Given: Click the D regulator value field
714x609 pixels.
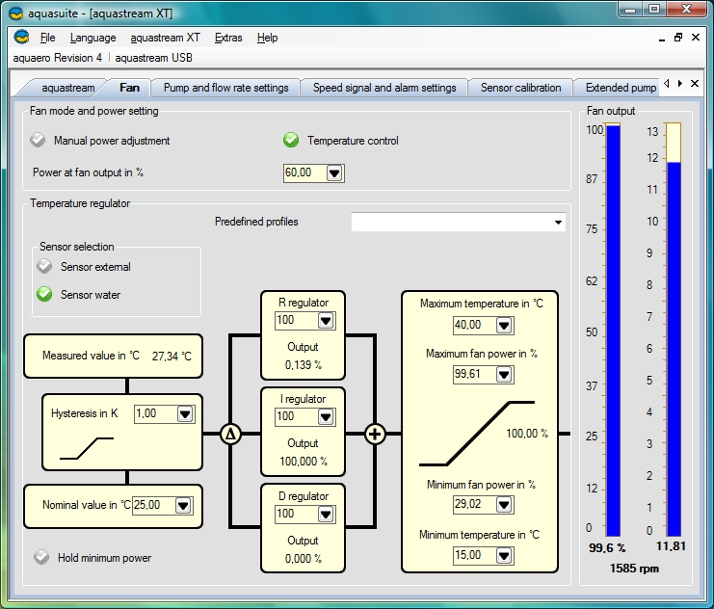Looking at the screenshot, I should [297, 515].
